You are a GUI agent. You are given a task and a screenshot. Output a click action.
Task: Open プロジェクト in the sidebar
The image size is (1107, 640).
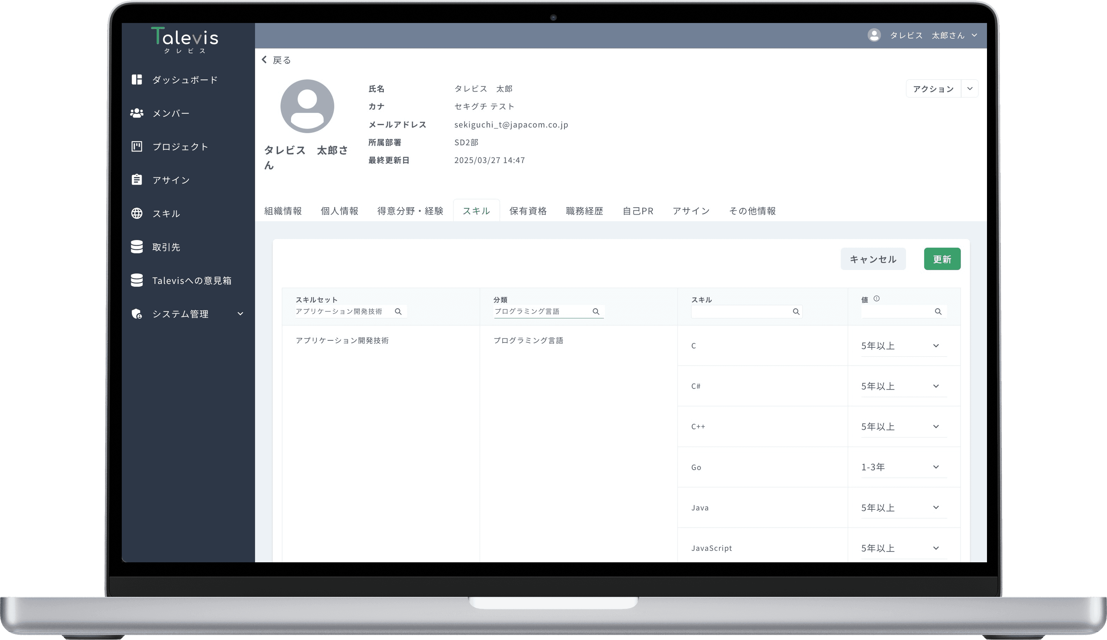pyautogui.click(x=180, y=147)
